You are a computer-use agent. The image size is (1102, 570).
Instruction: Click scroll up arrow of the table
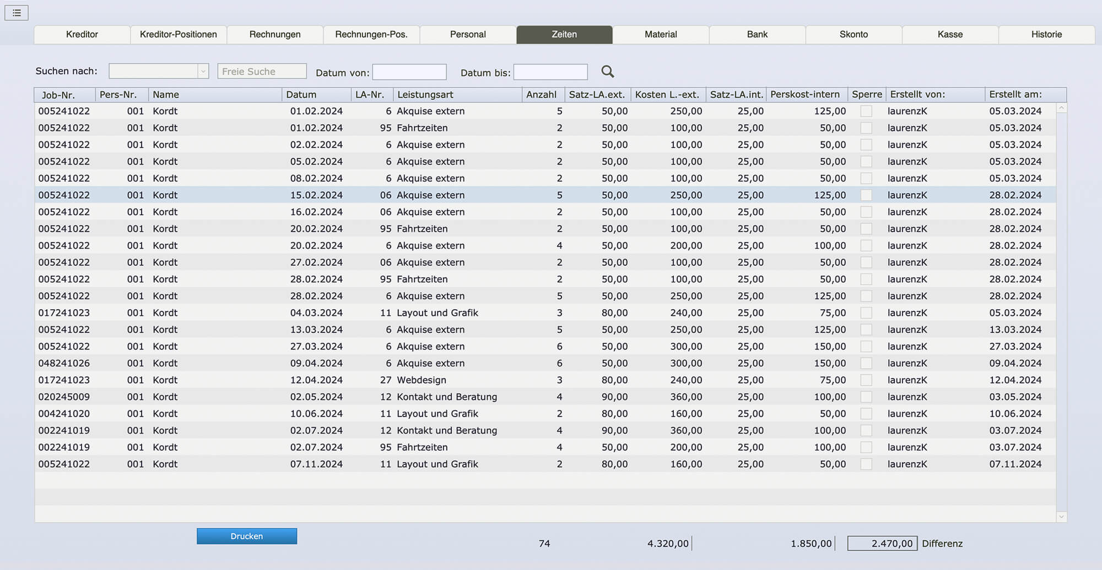(1061, 108)
